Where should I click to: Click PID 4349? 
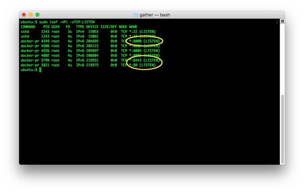[45, 41]
